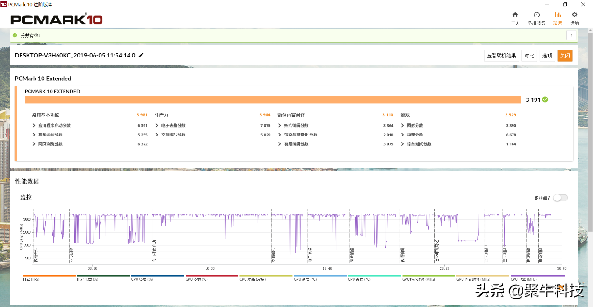Screen dimensions: 593x307
Task: Click the GPU 负载 red legend swatch
Action: click(x=212, y=276)
